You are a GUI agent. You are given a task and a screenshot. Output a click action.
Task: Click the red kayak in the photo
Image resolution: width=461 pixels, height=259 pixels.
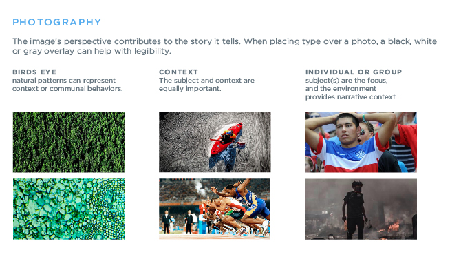click(226, 138)
